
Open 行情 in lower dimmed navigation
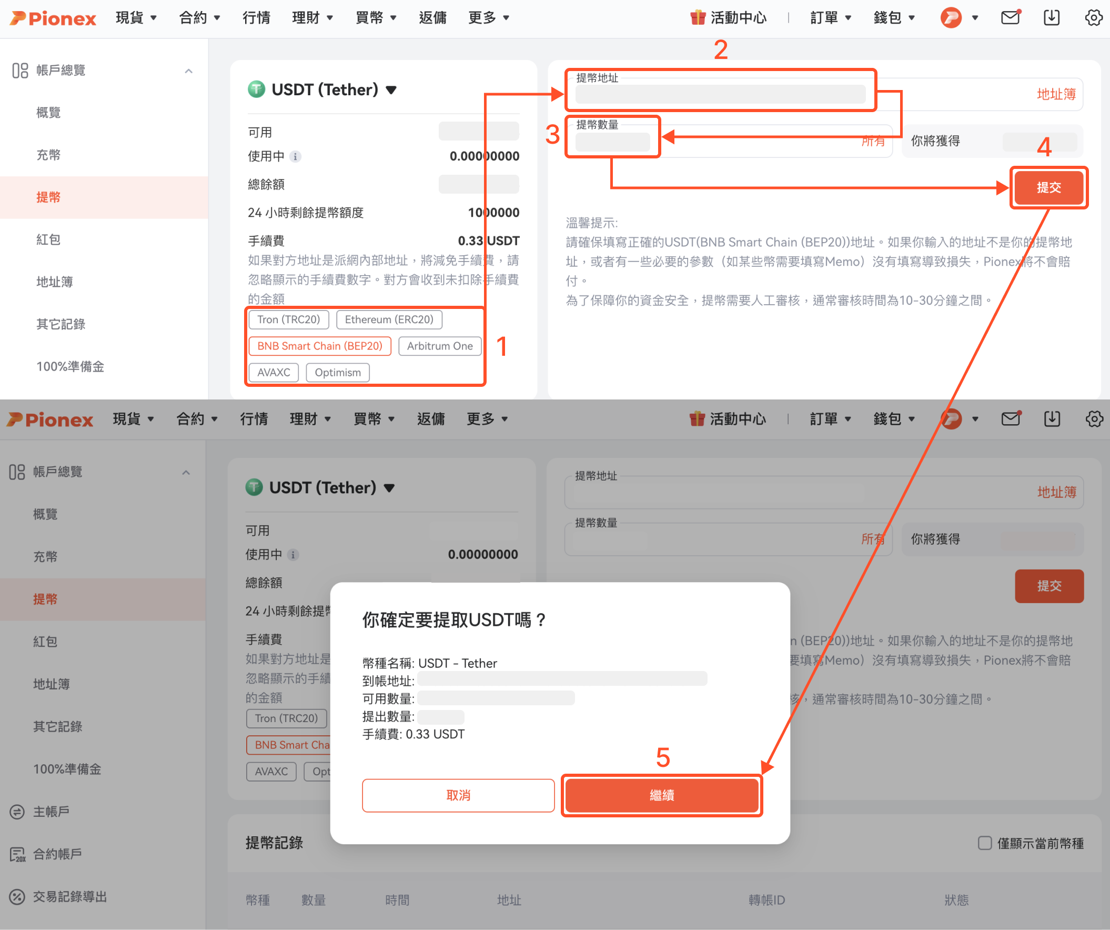(254, 419)
